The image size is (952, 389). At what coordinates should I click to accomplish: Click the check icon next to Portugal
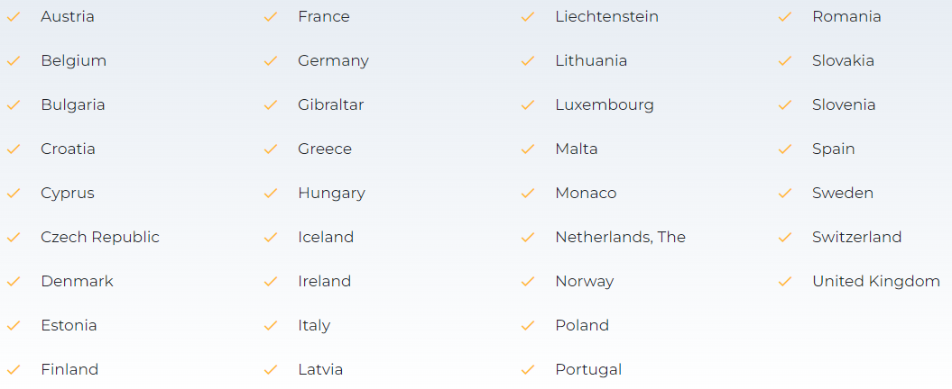click(x=528, y=369)
